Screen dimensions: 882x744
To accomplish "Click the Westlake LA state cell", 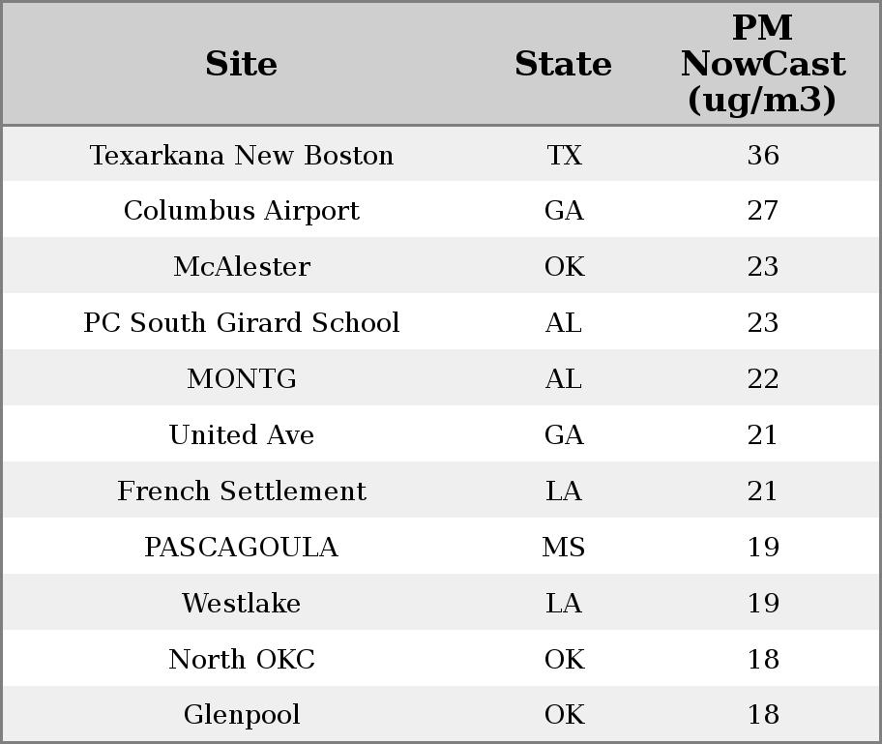I will point(564,603).
